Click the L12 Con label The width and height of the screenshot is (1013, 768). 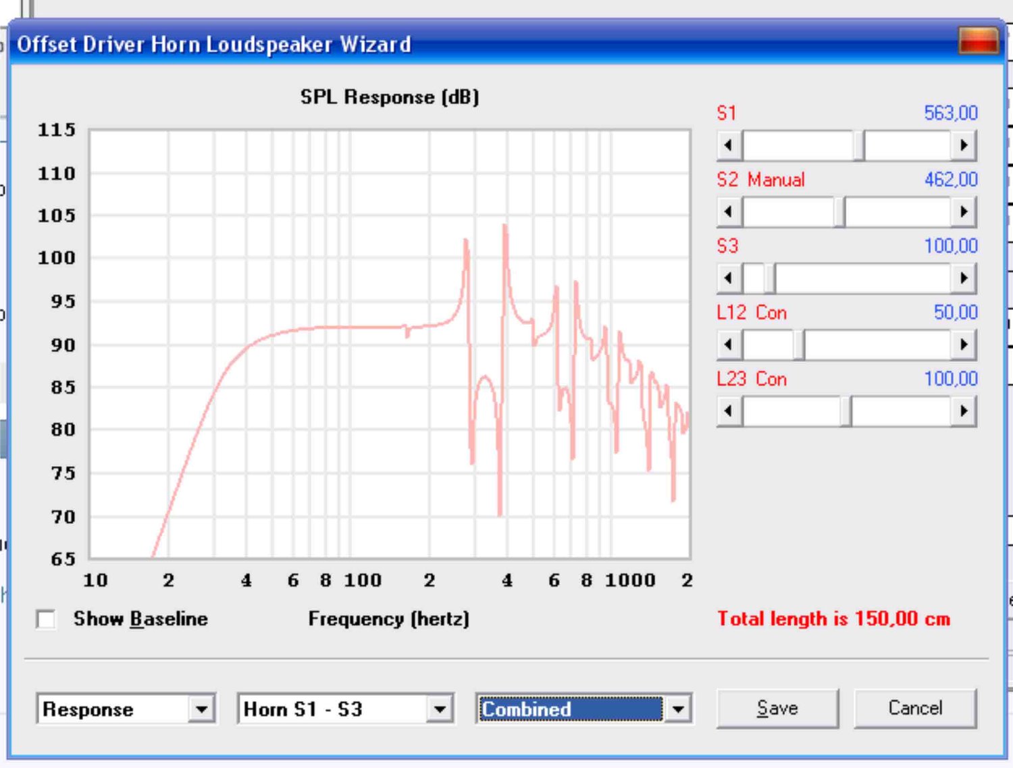click(x=752, y=313)
